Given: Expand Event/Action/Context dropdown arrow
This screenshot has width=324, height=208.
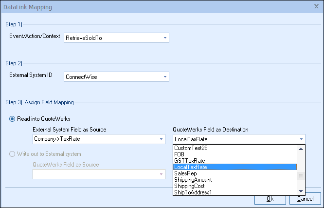Looking at the screenshot, I should (165, 38).
